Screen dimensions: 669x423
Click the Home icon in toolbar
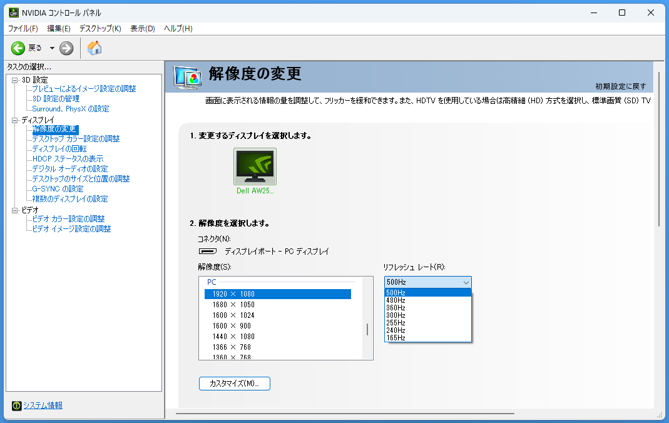[x=94, y=48]
